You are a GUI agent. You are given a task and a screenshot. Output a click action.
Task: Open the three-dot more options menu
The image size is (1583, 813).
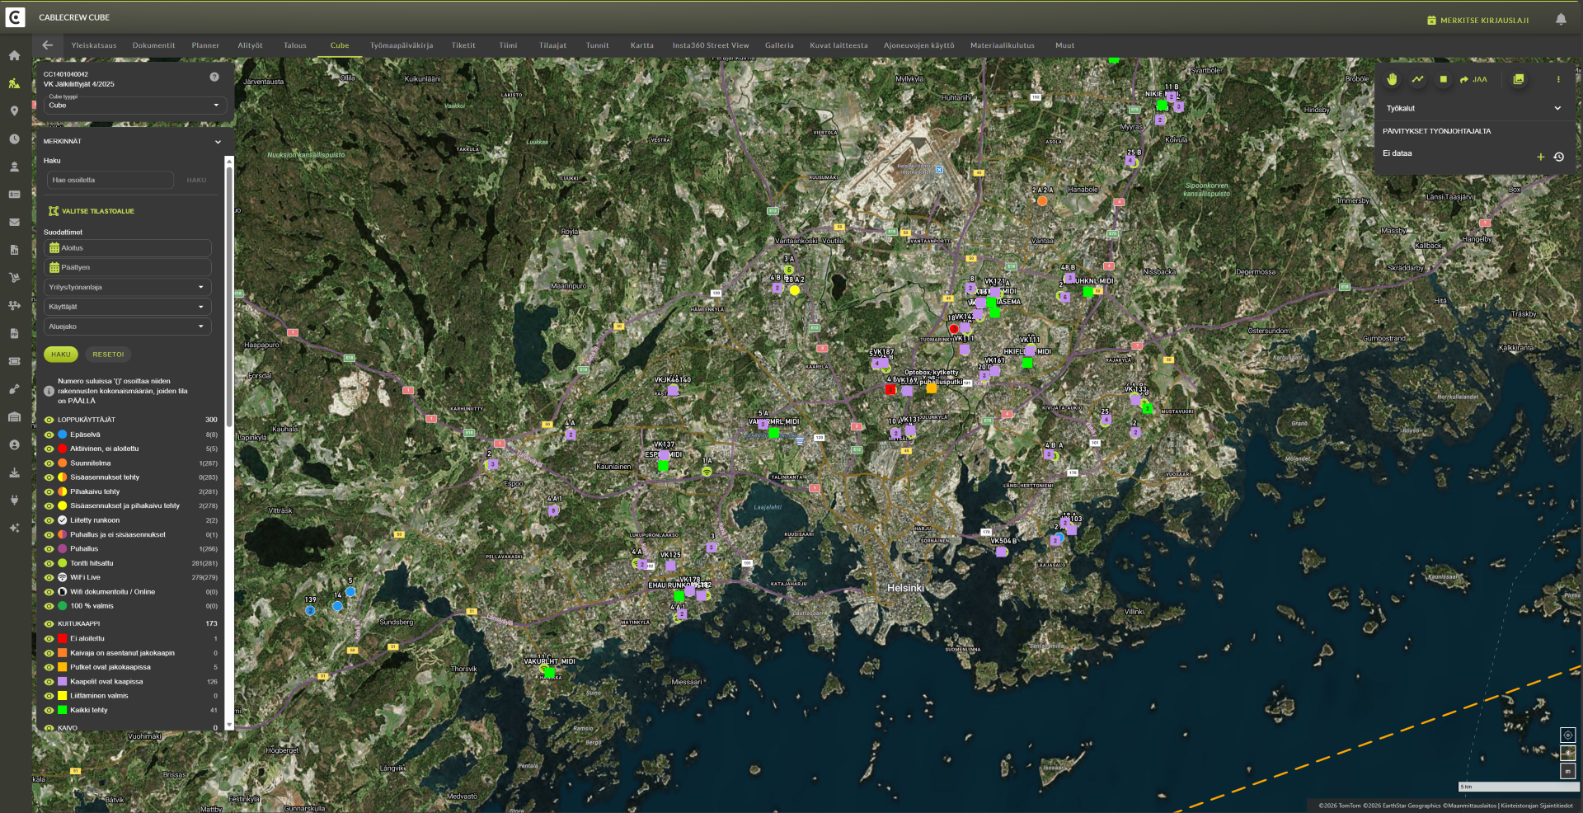(1557, 79)
